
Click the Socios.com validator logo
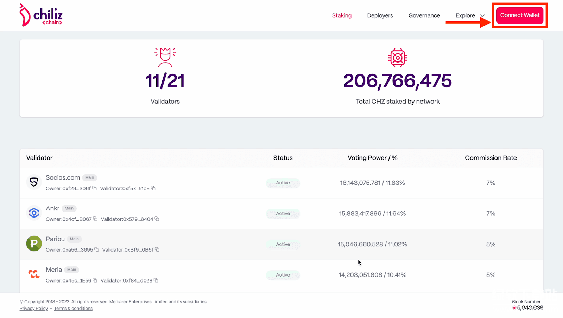[34, 182]
